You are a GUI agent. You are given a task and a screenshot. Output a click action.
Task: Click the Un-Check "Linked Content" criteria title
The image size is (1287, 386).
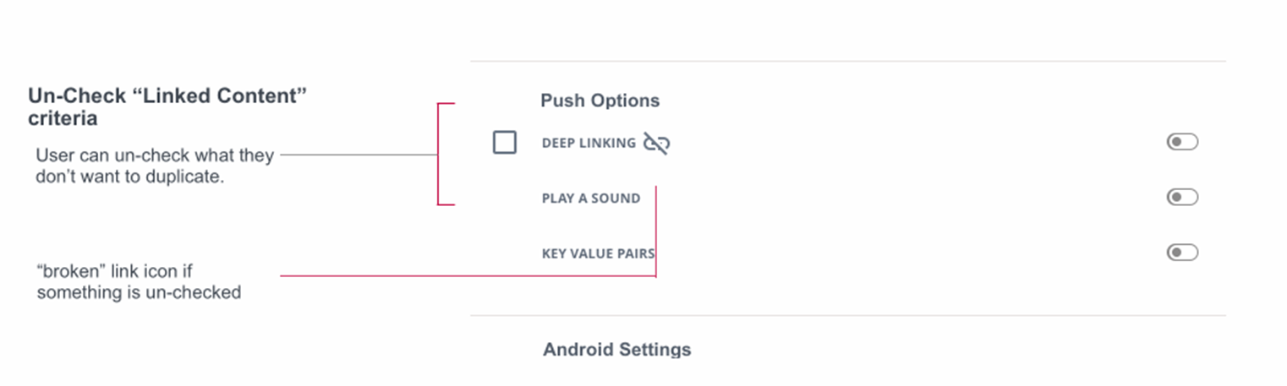point(167,96)
